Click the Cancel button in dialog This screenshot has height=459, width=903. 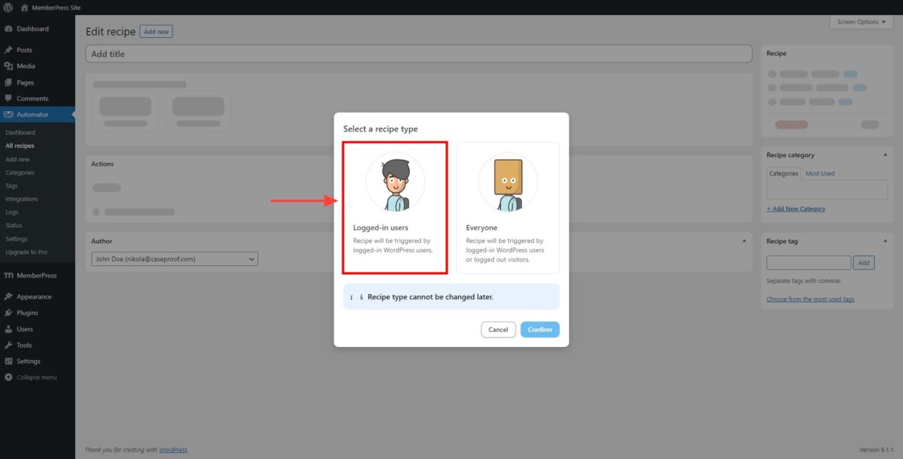click(498, 329)
